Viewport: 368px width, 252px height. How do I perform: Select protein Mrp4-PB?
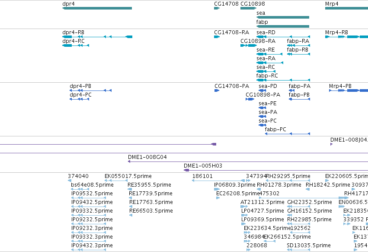[349, 90]
